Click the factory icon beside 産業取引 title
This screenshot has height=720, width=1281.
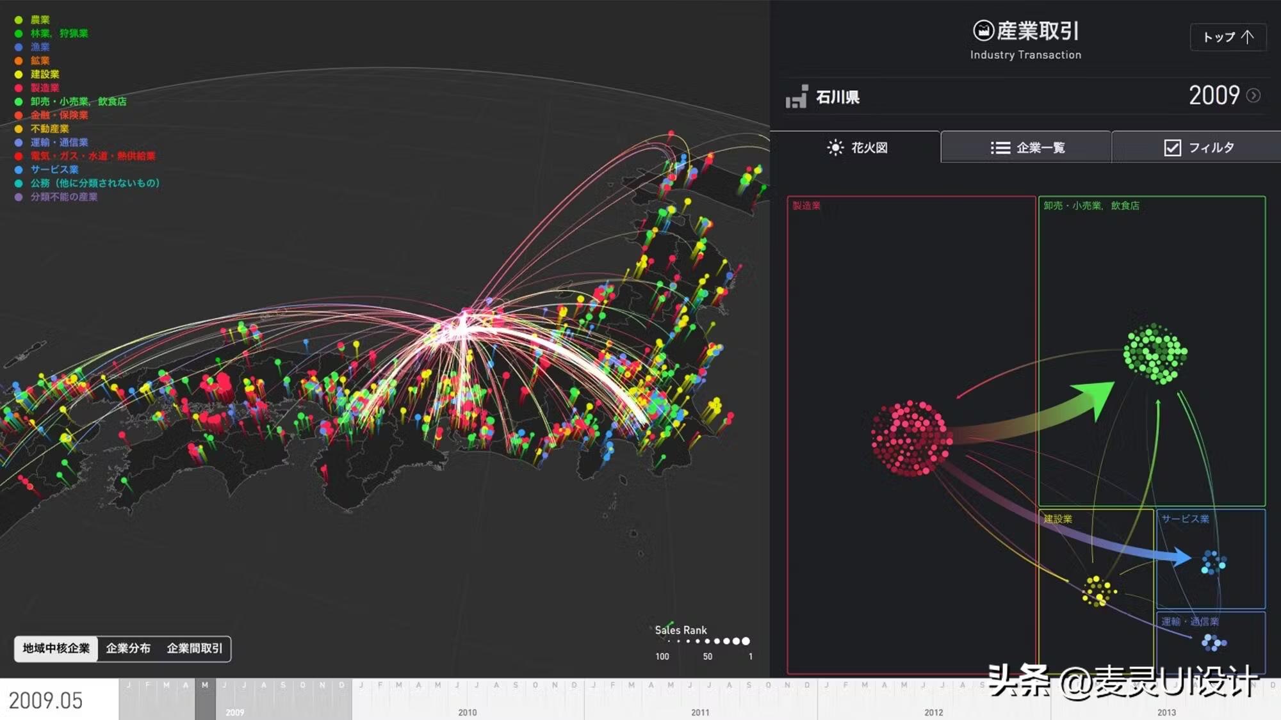pos(983,31)
